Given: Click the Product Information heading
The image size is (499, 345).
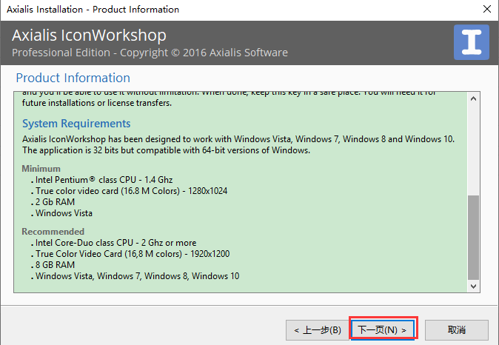Looking at the screenshot, I should click(x=73, y=78).
